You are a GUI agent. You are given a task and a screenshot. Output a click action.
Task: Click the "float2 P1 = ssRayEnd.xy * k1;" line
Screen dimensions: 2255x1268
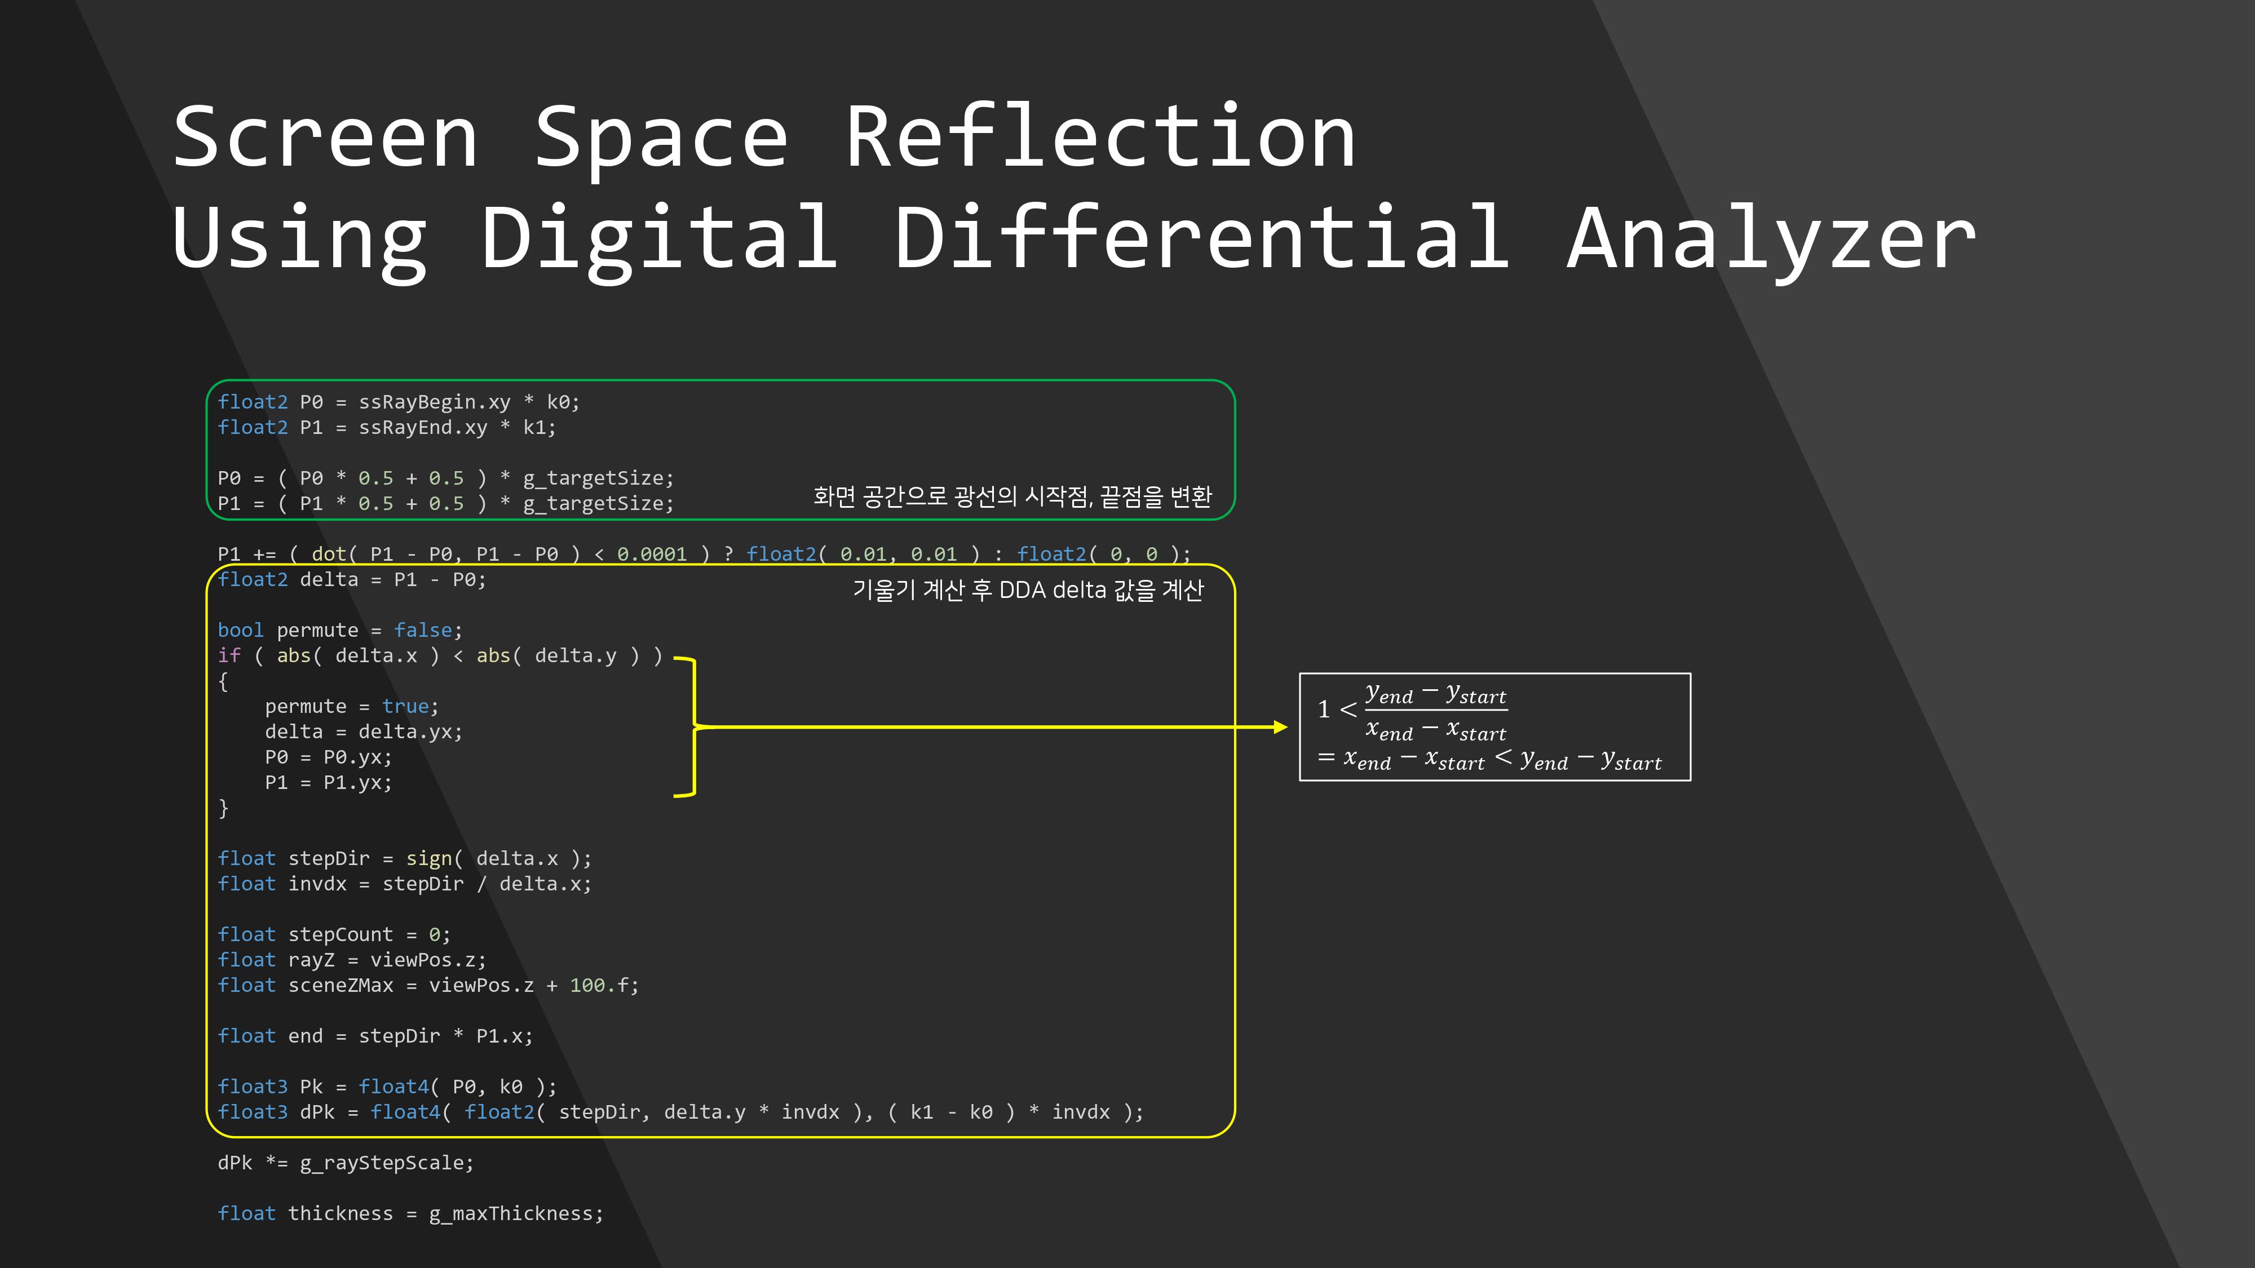[386, 427]
